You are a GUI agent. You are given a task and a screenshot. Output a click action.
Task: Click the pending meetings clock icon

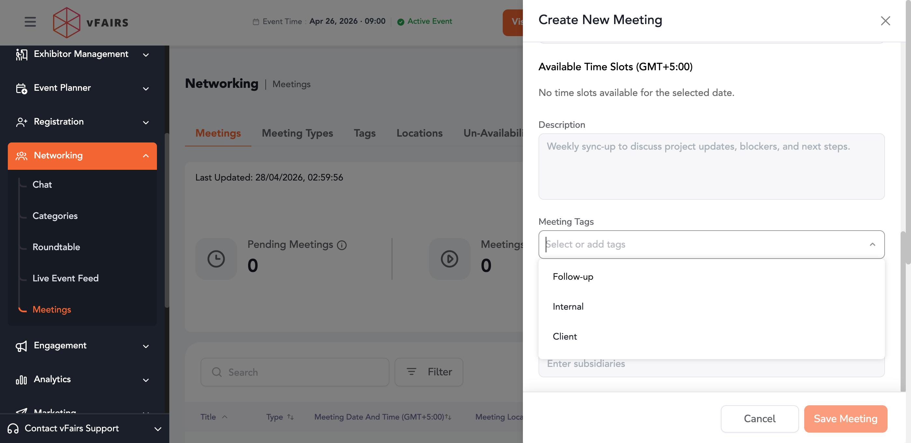click(216, 259)
